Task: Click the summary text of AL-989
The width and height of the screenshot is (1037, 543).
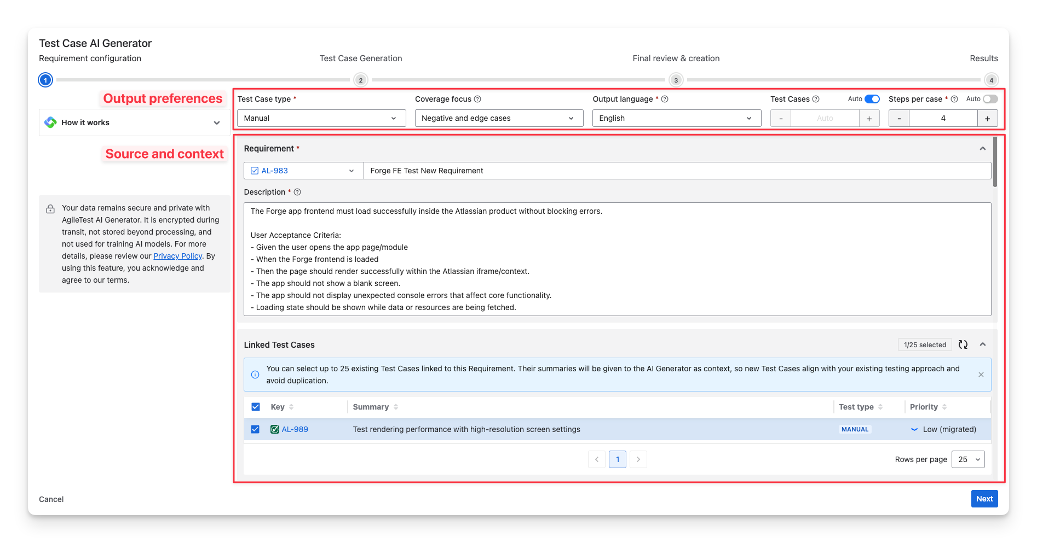Action: click(466, 429)
